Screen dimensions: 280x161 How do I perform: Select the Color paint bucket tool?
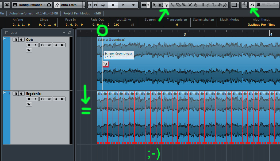point(225,5)
